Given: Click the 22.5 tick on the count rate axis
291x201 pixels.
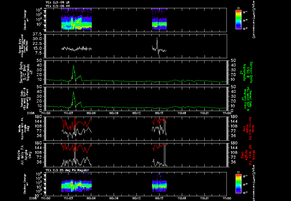Looking at the screenshot, I should (x=37, y=43).
